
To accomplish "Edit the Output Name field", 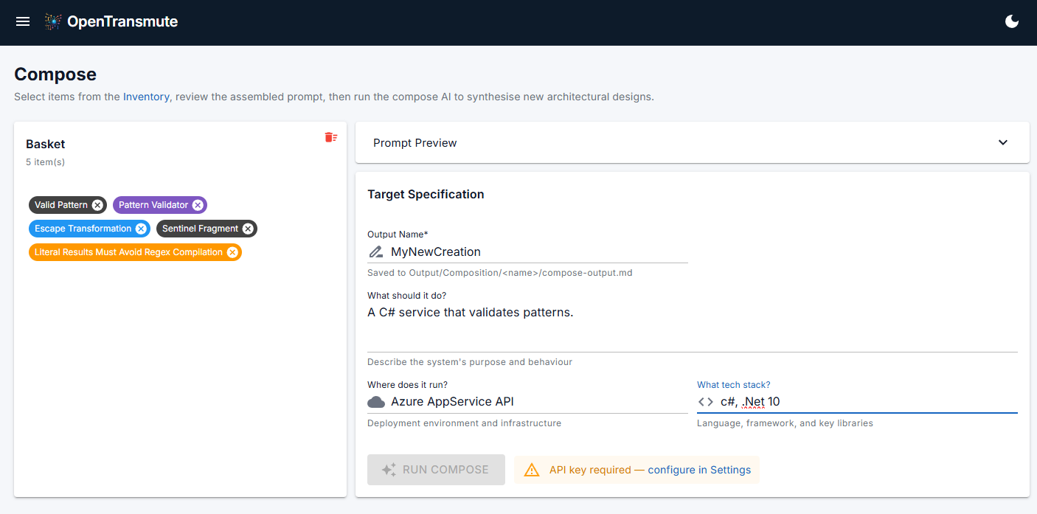I will 538,252.
